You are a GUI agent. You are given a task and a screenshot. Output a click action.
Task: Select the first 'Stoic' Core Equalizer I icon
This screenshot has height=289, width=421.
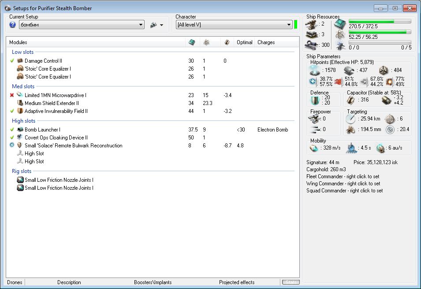coord(20,68)
